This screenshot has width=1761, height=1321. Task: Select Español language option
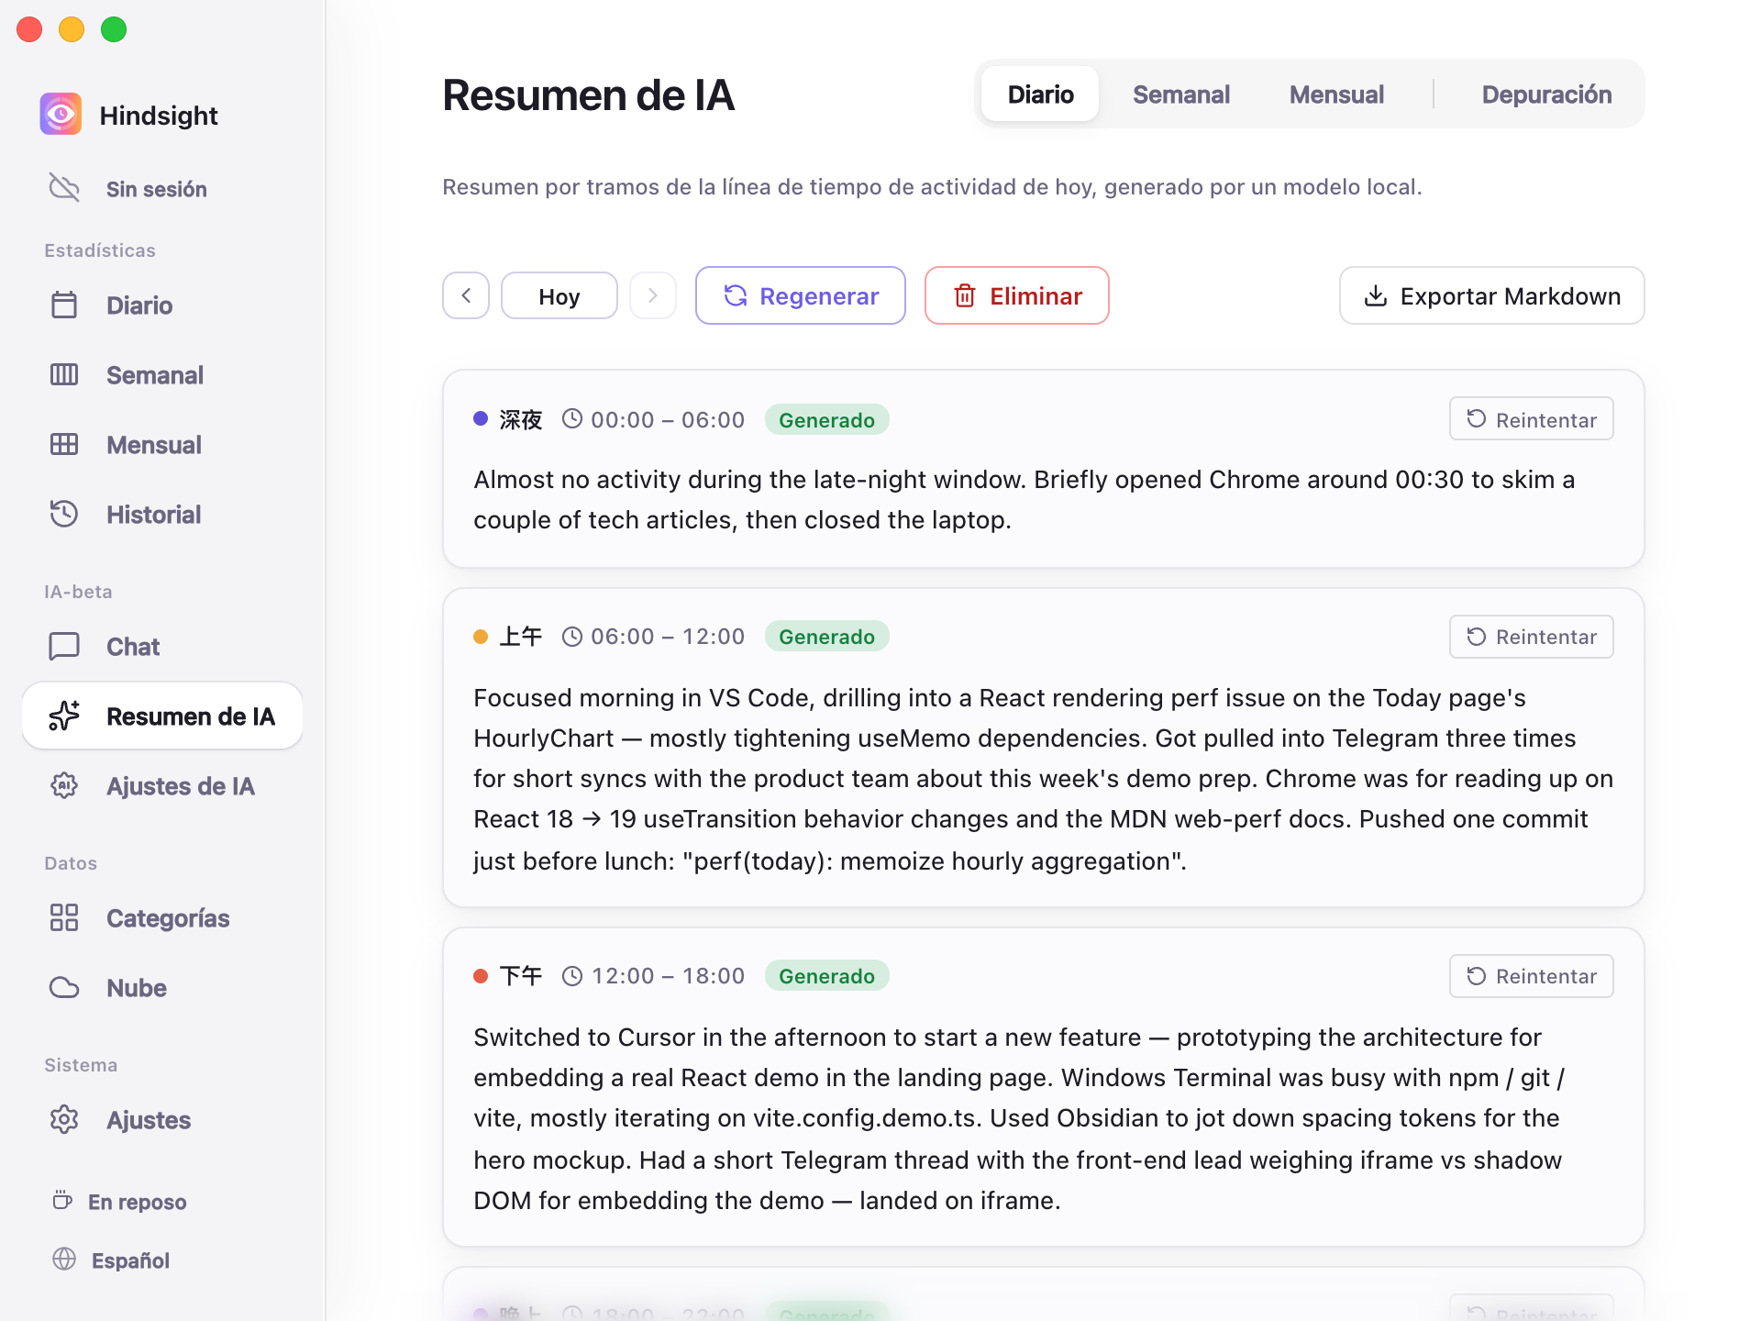coord(130,1260)
